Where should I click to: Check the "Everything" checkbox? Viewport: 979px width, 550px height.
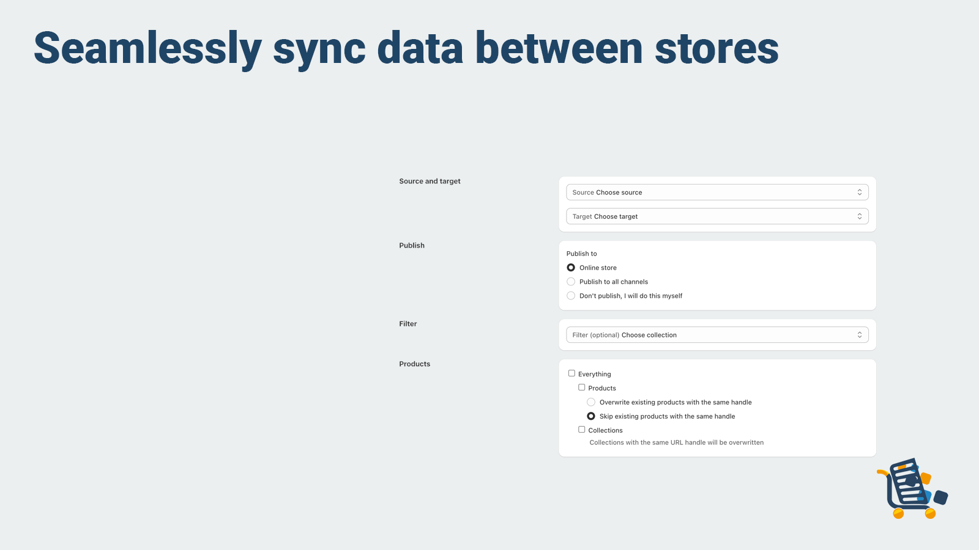(x=571, y=373)
